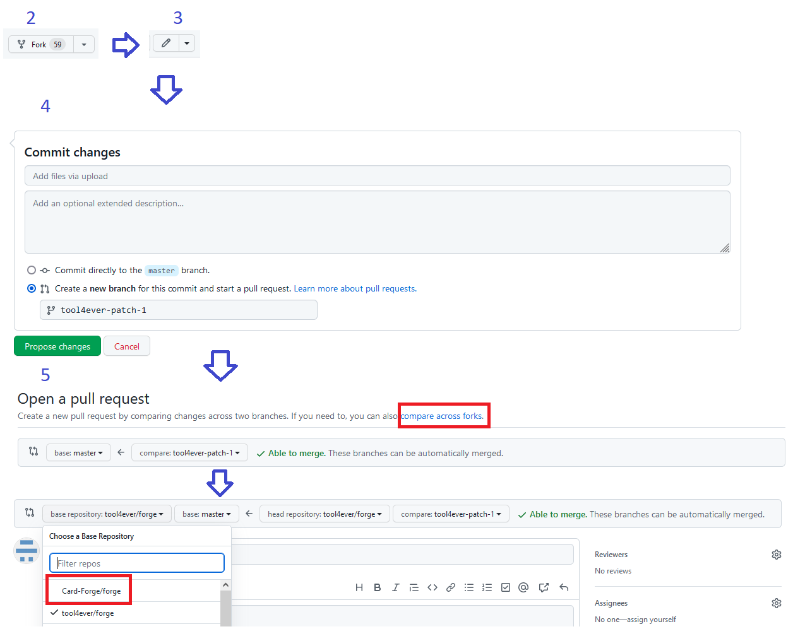
Task: Select 'Create a new branch for this commit'
Action: tap(32, 288)
